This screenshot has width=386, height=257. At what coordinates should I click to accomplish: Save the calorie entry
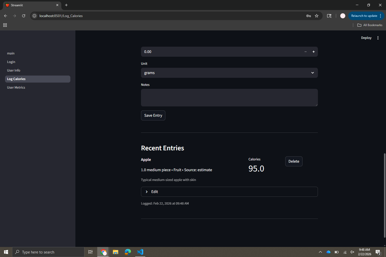click(x=153, y=115)
